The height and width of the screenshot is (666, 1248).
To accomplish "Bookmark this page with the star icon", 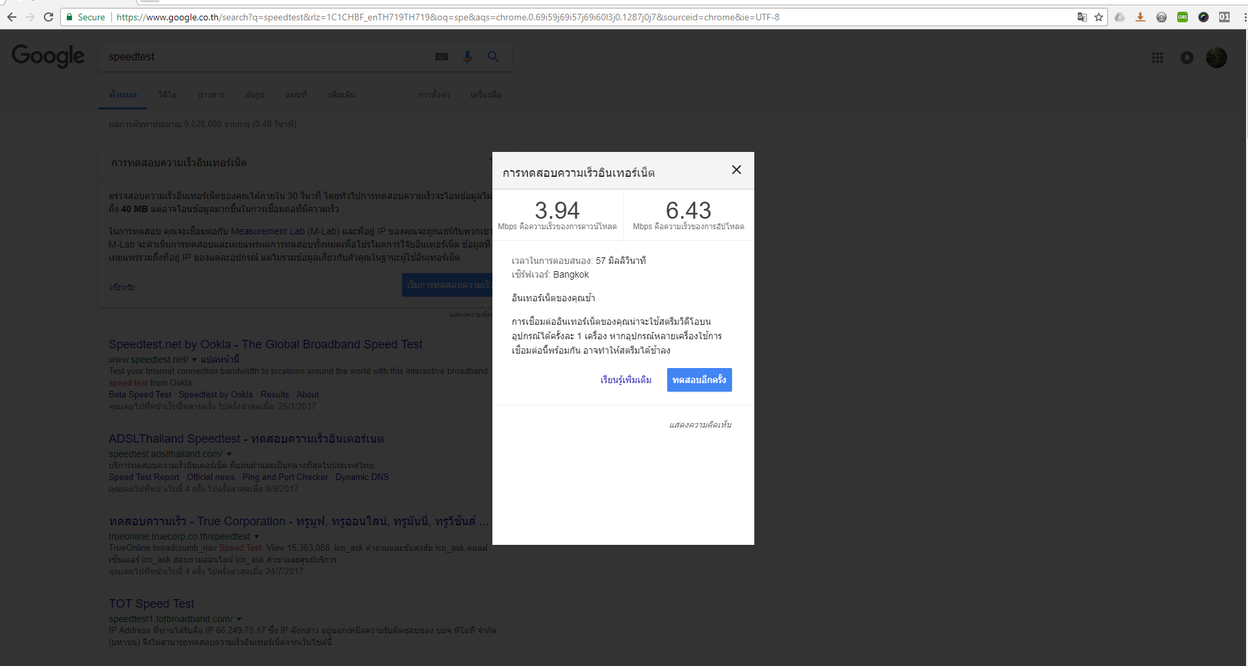I will [x=1099, y=17].
